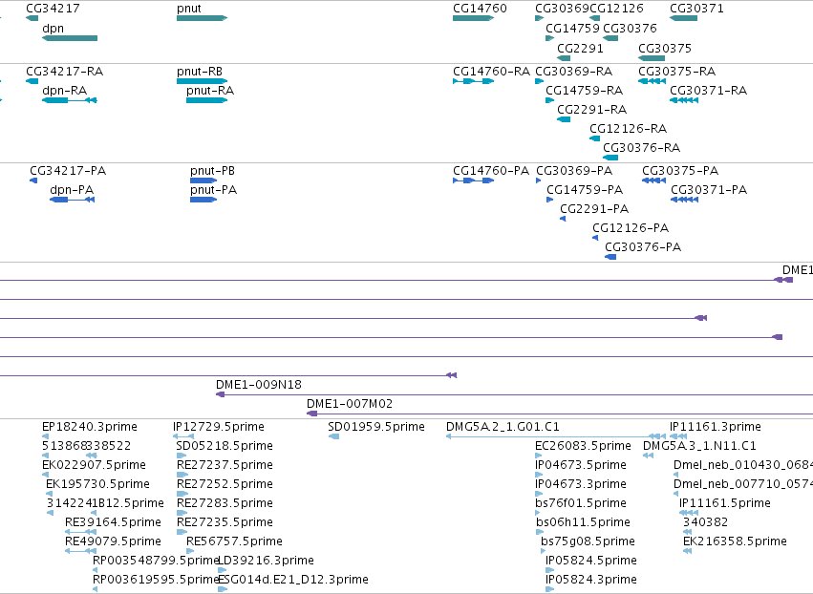Click the CG34217 gene label
The image size is (813, 594).
[53, 9]
